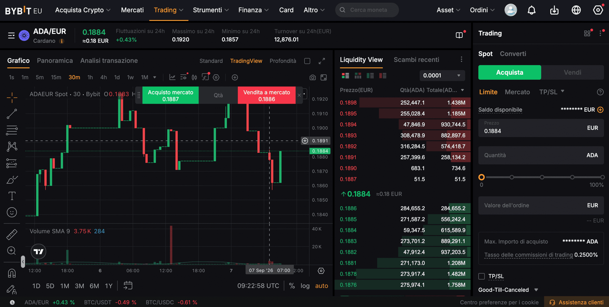Open the chart settings hexagon icon

(216, 77)
